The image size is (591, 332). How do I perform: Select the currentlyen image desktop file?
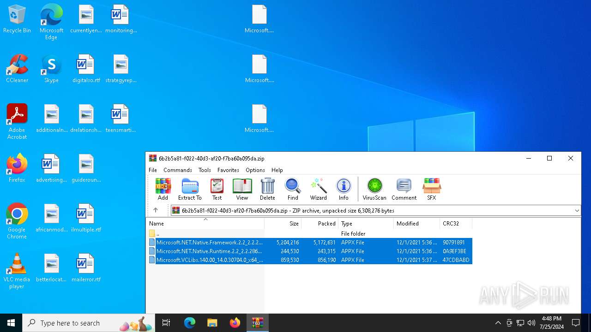[x=86, y=20]
